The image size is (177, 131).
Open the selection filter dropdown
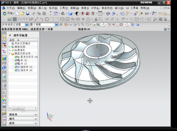(27, 25)
